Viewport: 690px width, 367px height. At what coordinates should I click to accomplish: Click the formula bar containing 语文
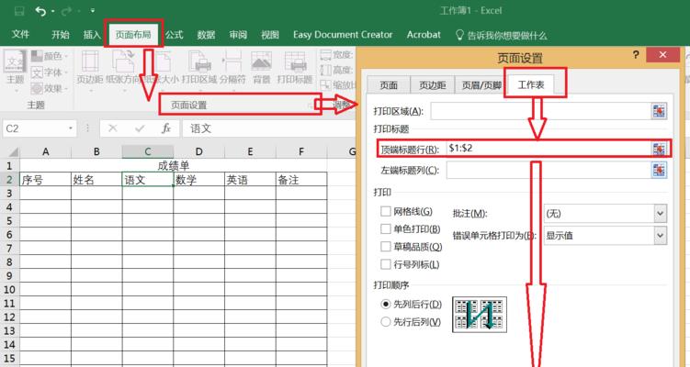(x=268, y=128)
